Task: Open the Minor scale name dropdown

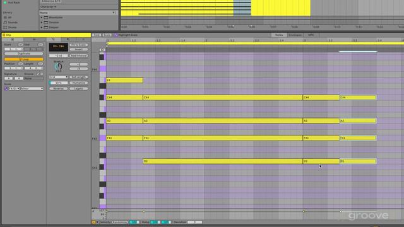Action: 32,88
